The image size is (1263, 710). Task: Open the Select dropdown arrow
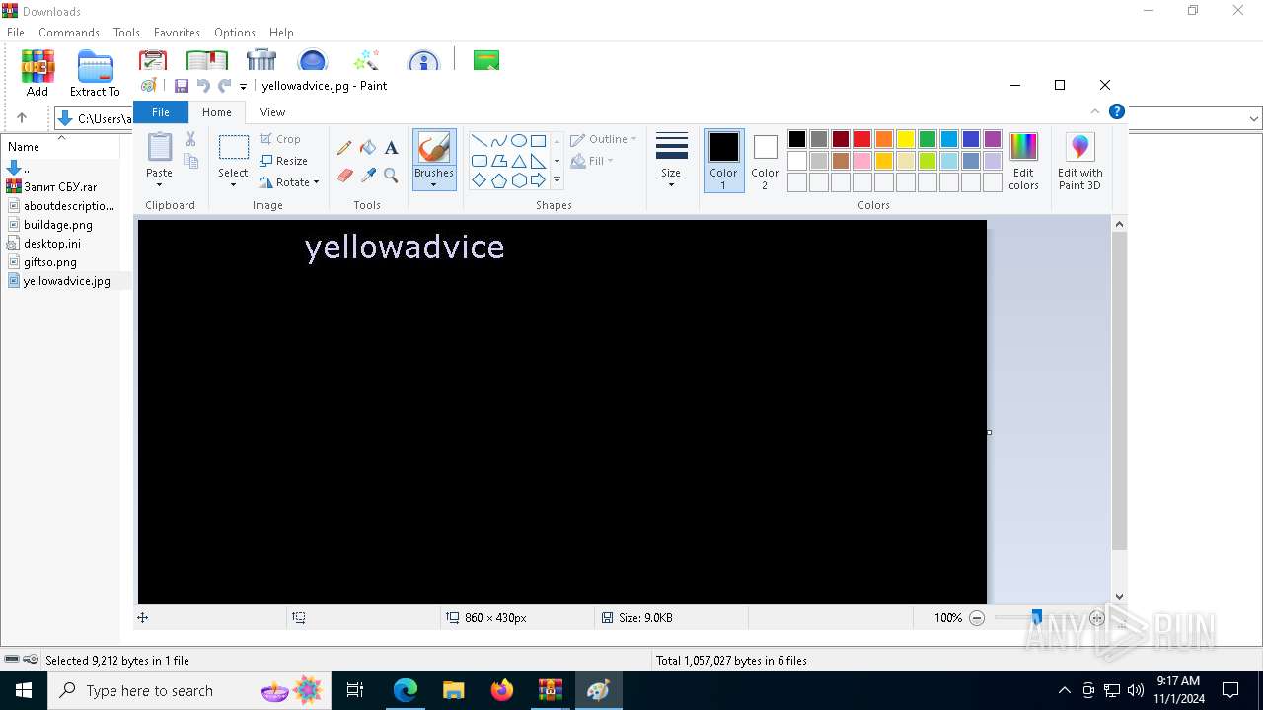pos(233,185)
